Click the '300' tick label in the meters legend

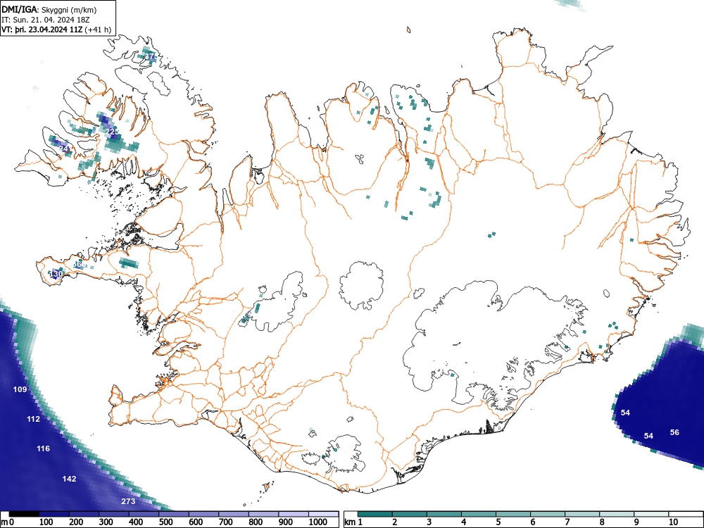point(106,522)
